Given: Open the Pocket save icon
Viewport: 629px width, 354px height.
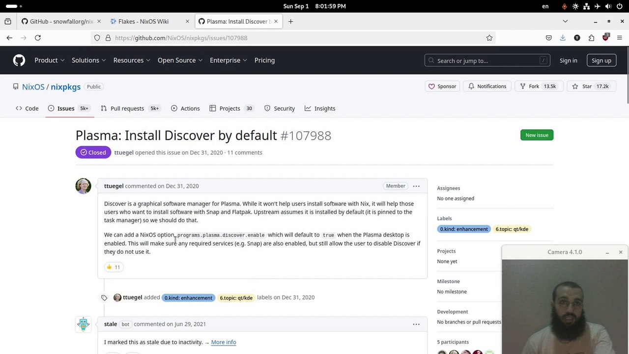Looking at the screenshot, I should tap(548, 38).
